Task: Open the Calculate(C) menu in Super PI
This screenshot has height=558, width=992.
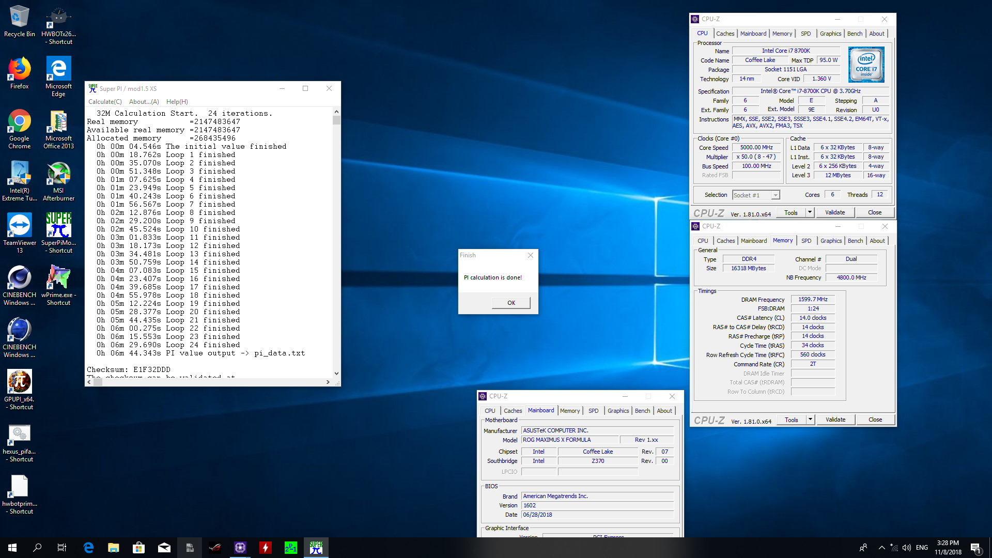Action: coord(105,102)
